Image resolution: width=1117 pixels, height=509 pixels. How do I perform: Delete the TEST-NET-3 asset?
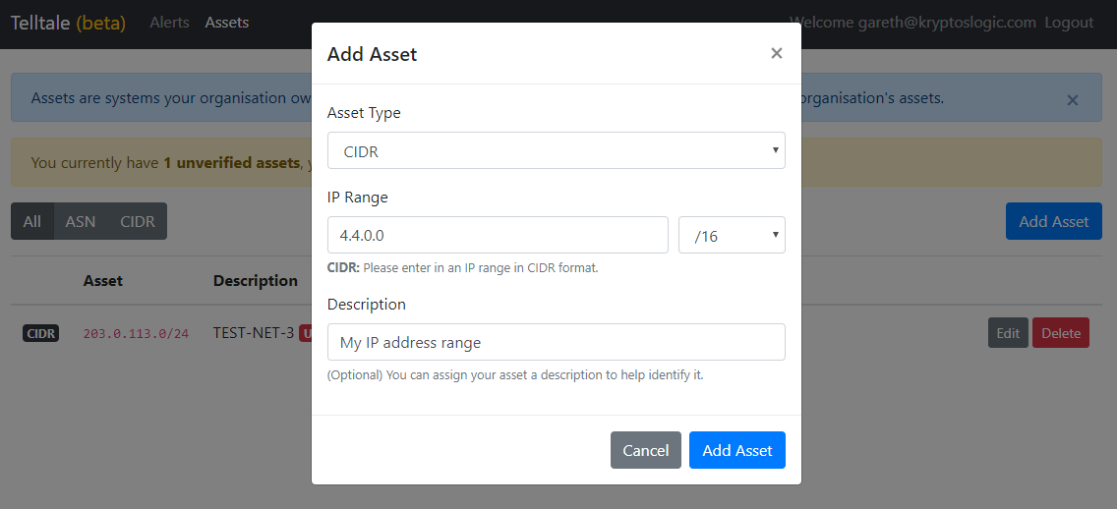tap(1061, 332)
